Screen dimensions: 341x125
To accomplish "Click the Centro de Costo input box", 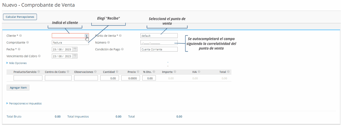I will coord(58,78).
